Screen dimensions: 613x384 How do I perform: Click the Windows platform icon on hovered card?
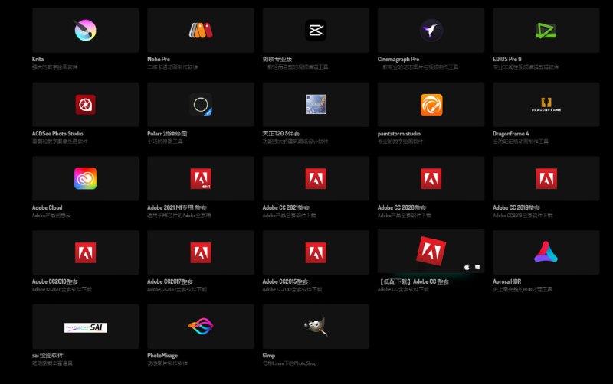477,267
